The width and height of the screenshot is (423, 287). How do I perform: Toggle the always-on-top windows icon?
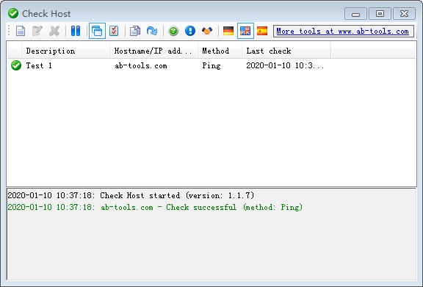point(97,31)
